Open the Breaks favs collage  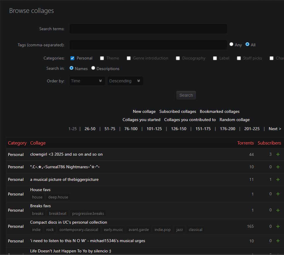pyautogui.click(x=40, y=206)
